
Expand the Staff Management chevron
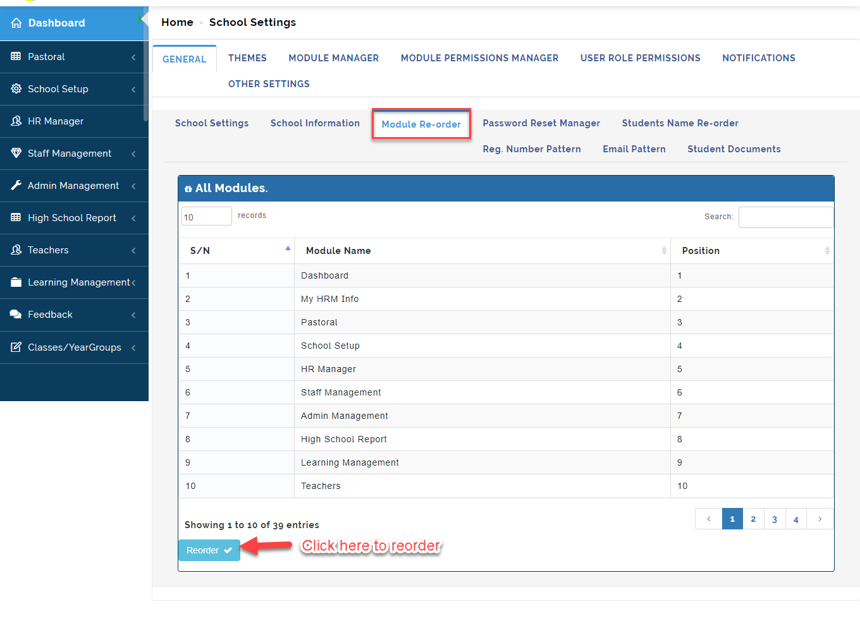133,154
